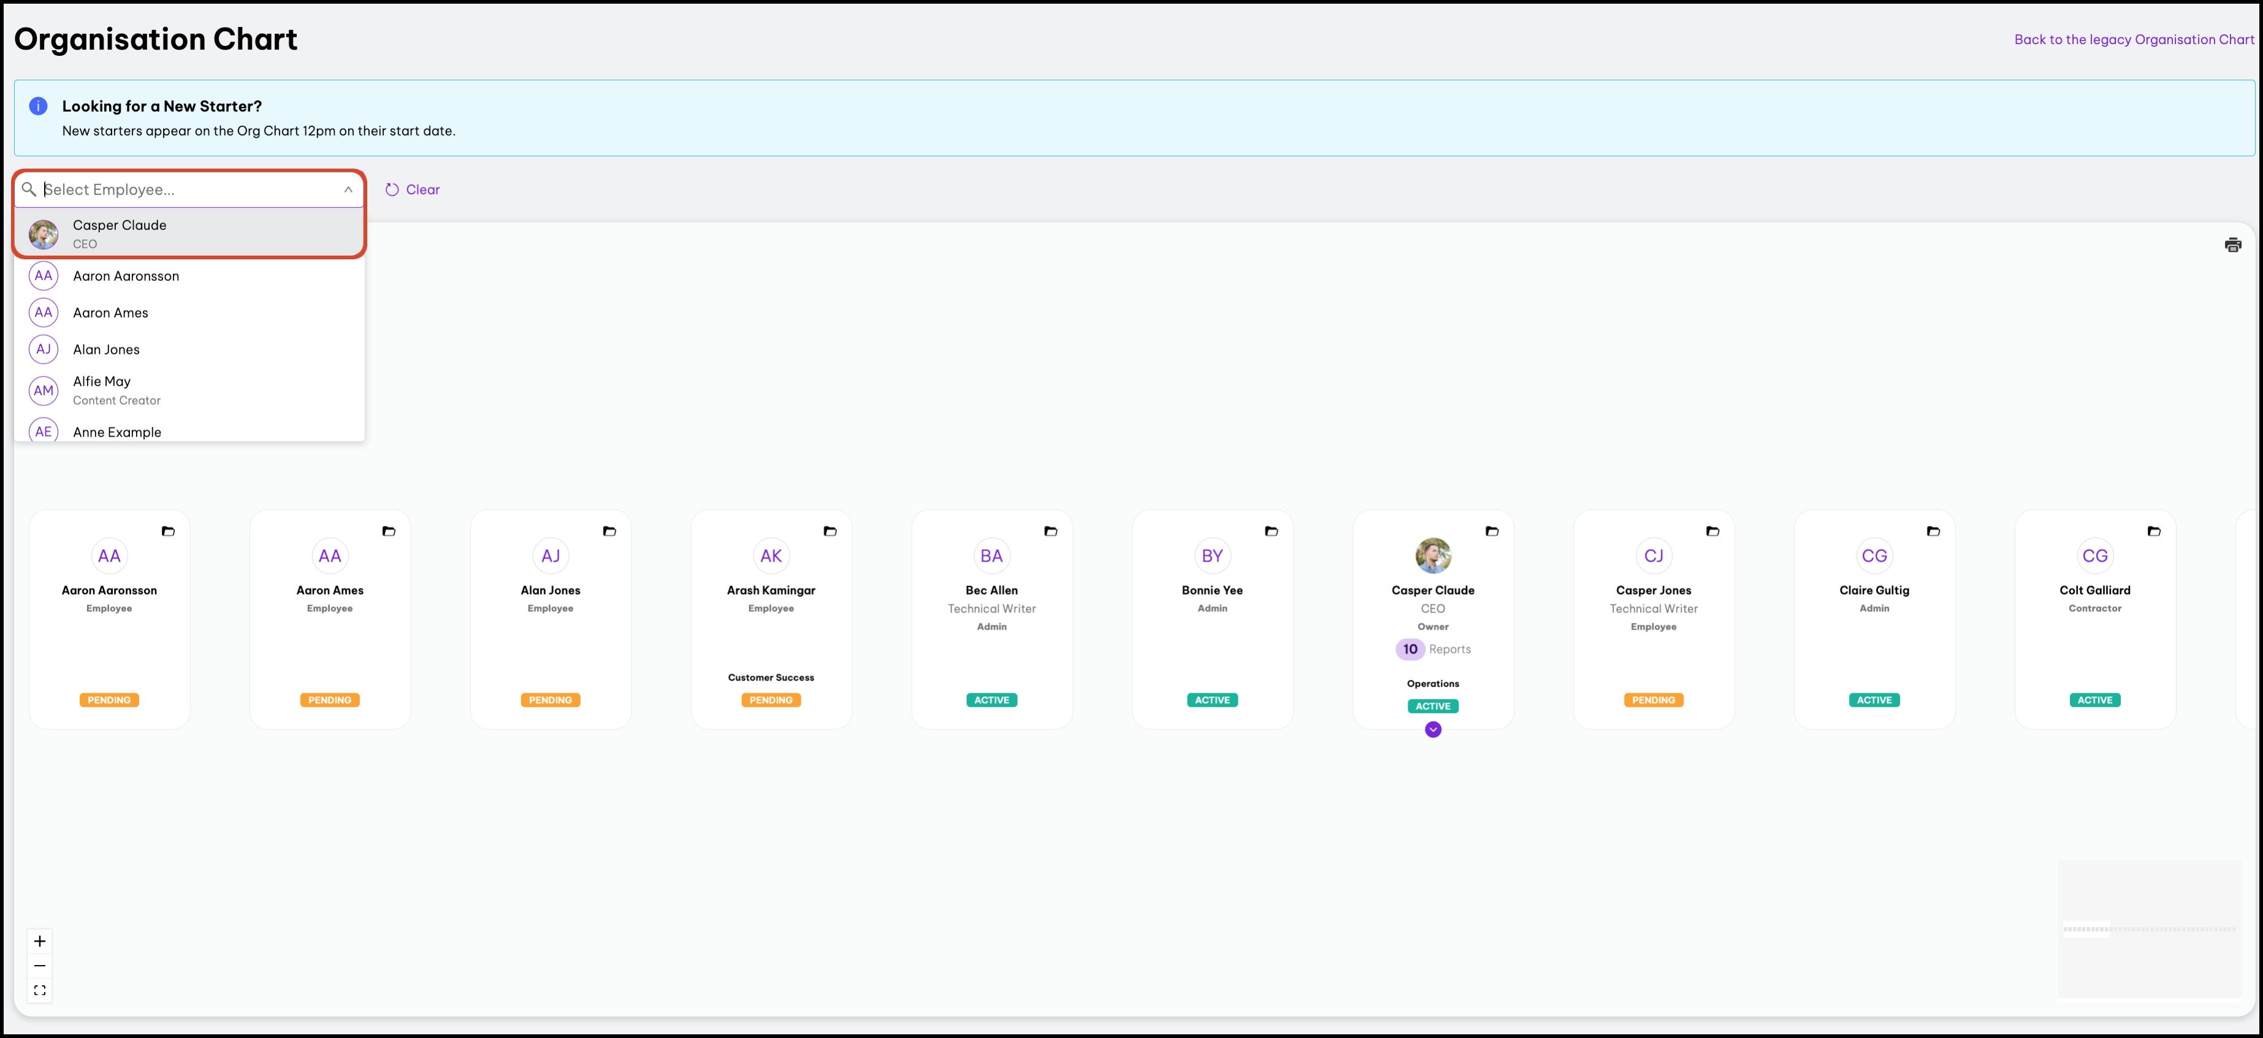Expand Casper Claude's reports with the purple chevron
This screenshot has height=1038, width=2263.
[x=1433, y=730]
